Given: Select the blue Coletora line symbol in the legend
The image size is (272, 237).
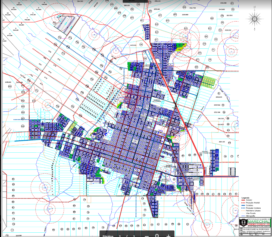Looking at the screenshot, I should 243,205.
